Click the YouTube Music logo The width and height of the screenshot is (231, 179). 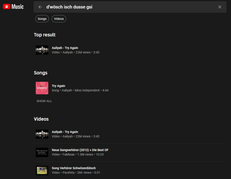13,7
